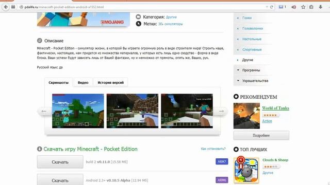Open the 3D tag link next to Метки
Screen dimensions: 330x185
(x=160, y=24)
